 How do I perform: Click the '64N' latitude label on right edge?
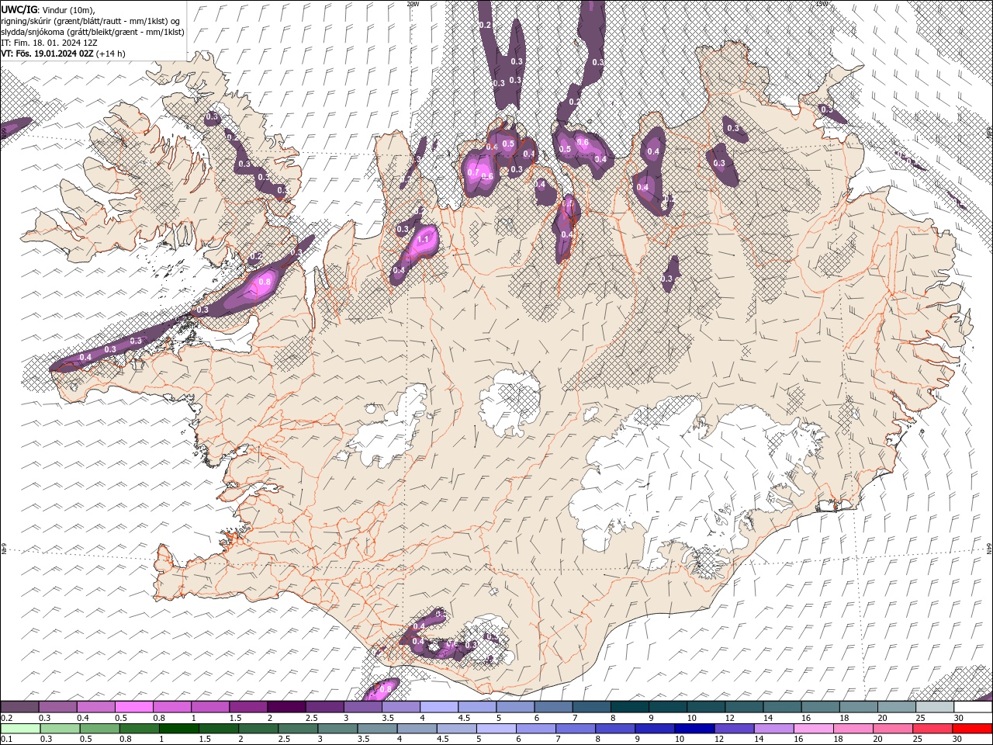click(x=989, y=548)
